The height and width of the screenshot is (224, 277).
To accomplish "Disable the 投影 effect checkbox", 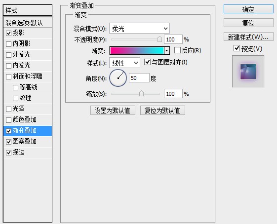I will [9, 33].
